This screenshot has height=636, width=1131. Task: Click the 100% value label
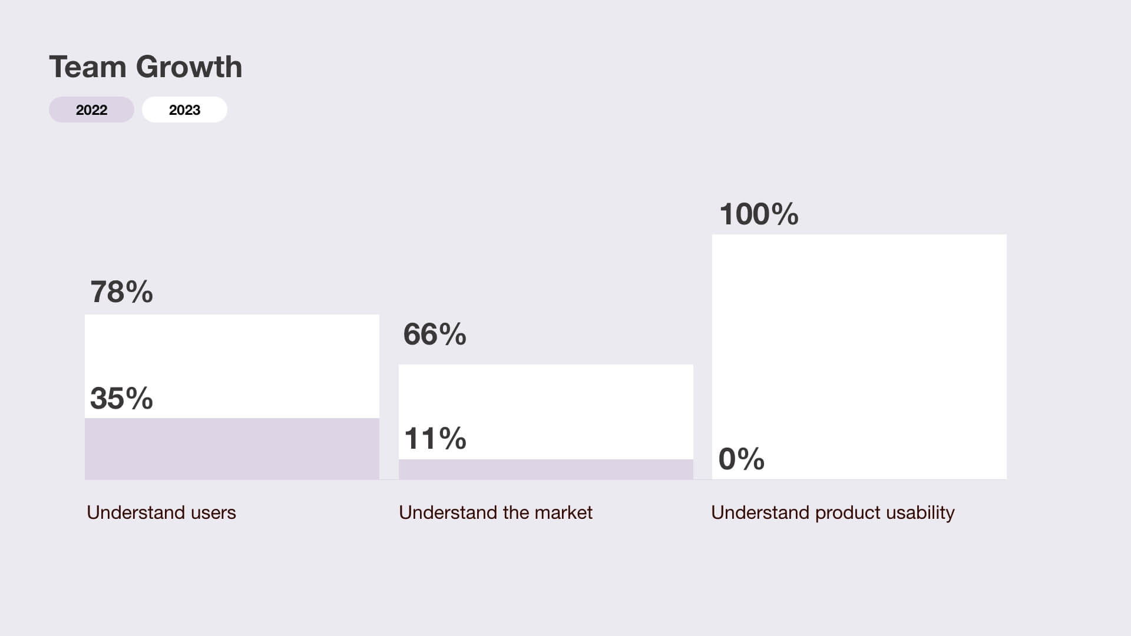tap(759, 214)
